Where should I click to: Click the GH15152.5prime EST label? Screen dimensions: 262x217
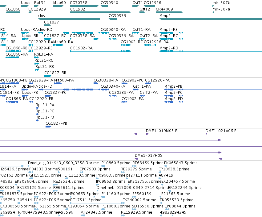click(x=45, y=175)
